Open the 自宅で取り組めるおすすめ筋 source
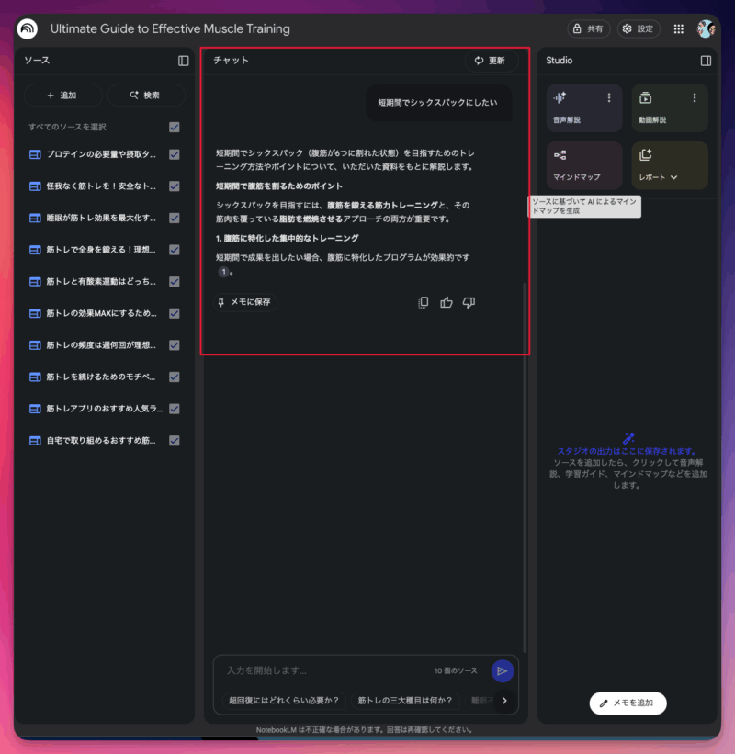This screenshot has width=735, height=754. (101, 440)
